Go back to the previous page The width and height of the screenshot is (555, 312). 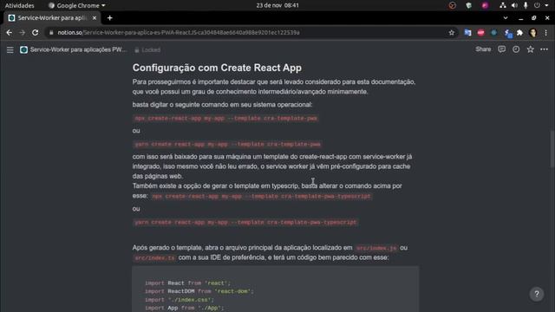tap(10, 33)
